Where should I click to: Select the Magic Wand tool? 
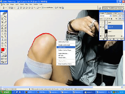click(5, 19)
